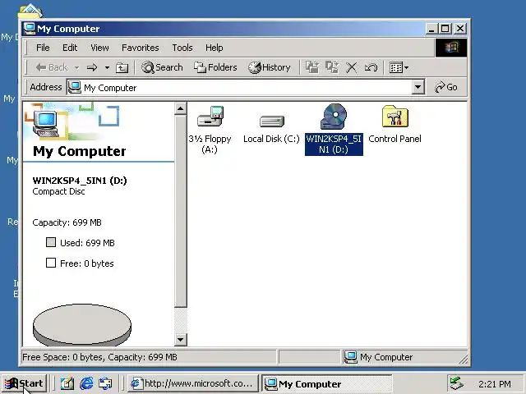Expand the Address bar dropdown list
Viewport: 526px width, 394px height.
pos(418,88)
